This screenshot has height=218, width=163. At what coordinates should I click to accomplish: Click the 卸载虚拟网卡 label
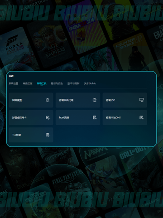point(19,117)
